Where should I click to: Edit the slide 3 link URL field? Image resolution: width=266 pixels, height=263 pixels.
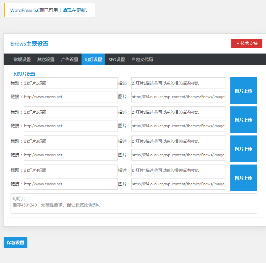click(x=71, y=155)
